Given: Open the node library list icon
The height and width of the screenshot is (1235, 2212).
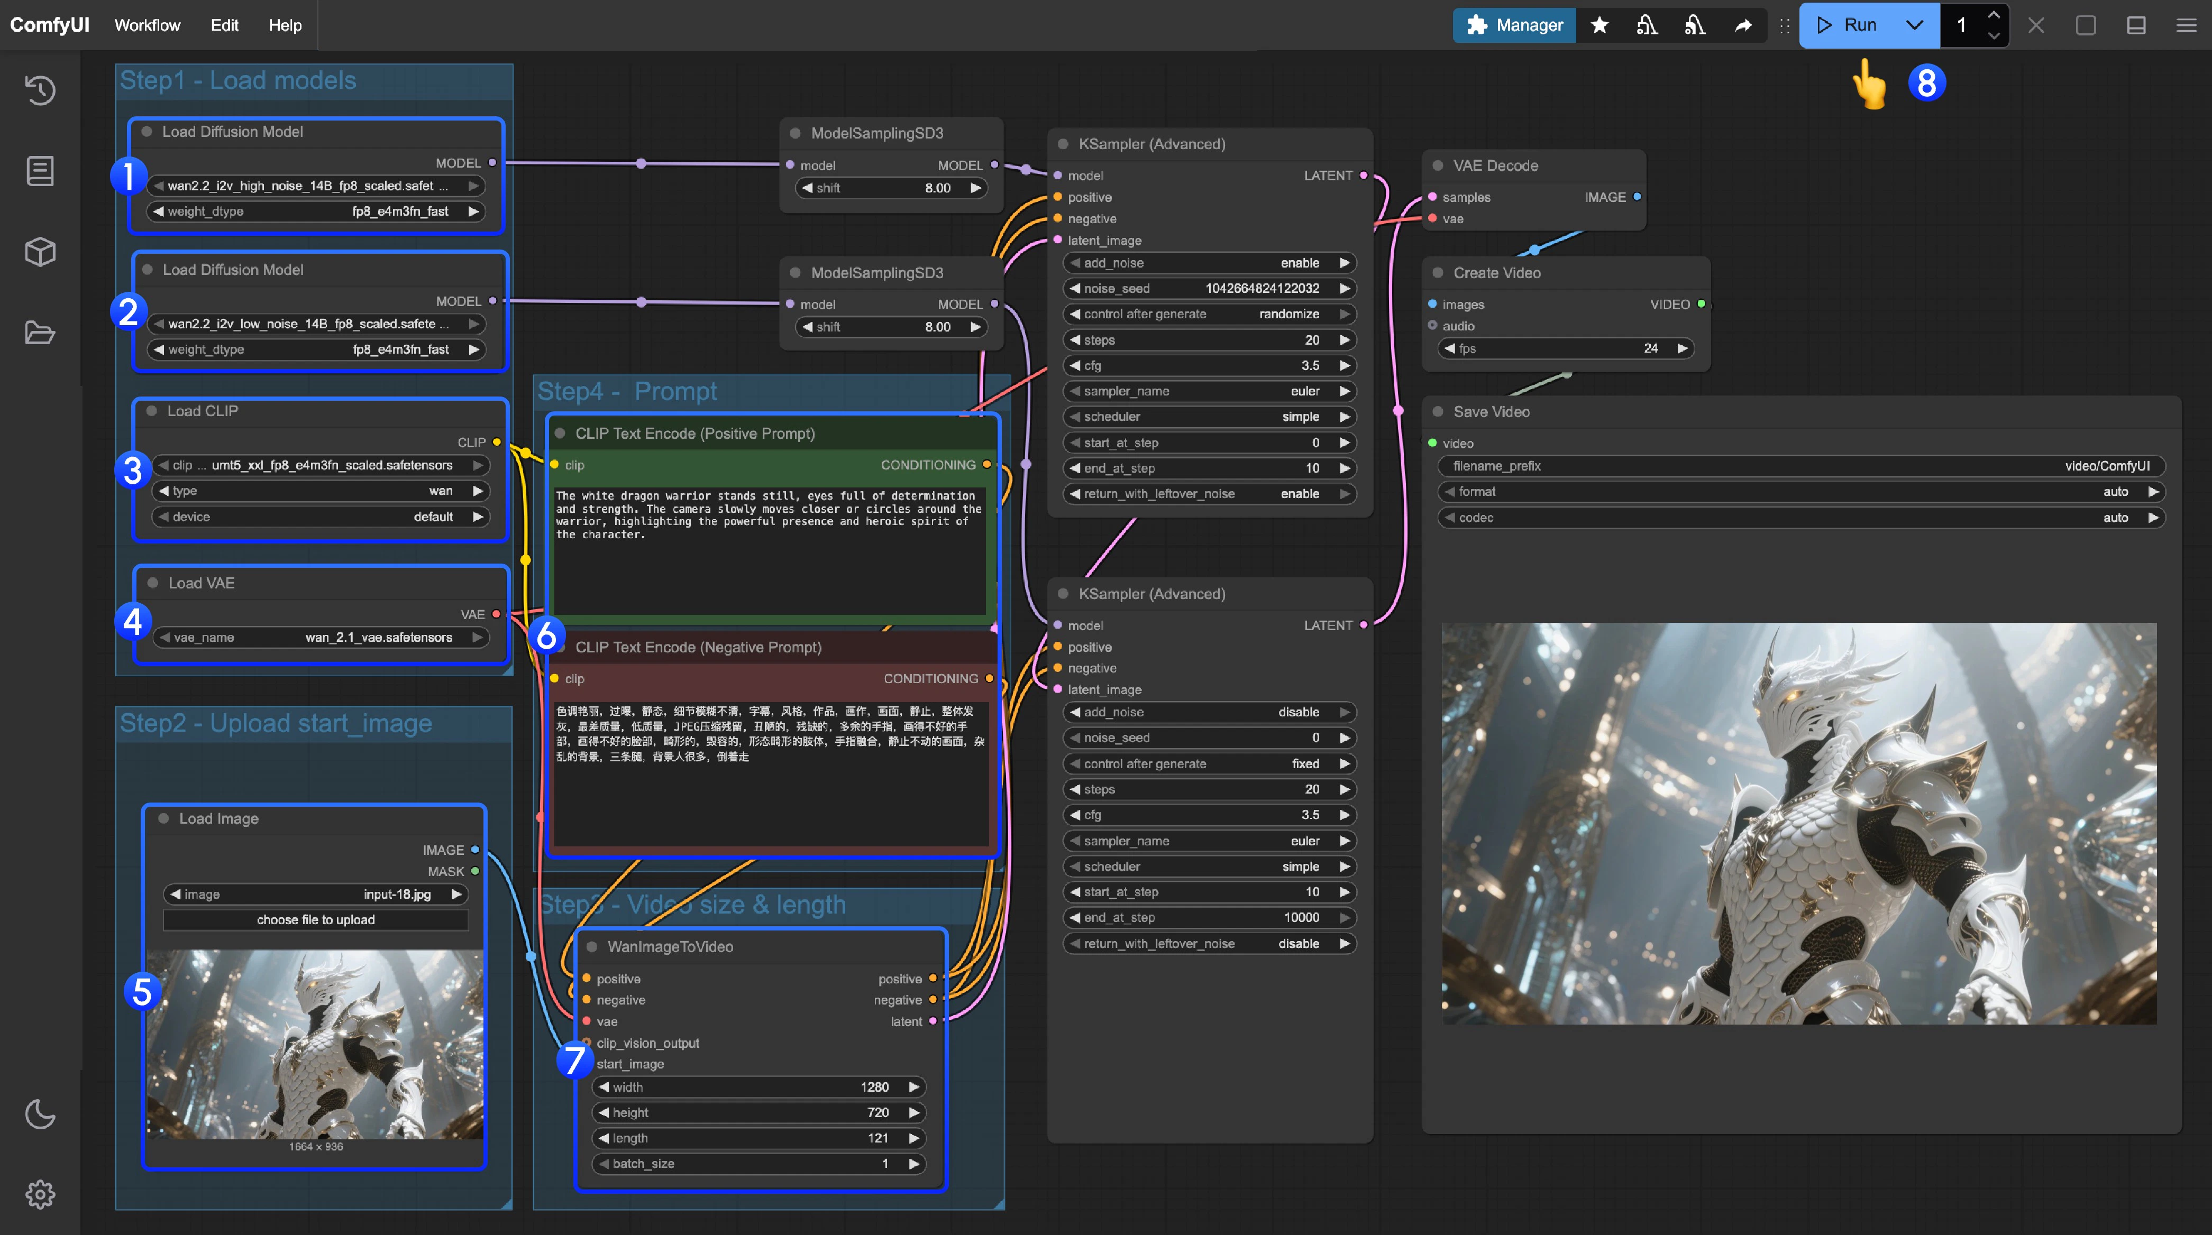Looking at the screenshot, I should click(x=40, y=171).
